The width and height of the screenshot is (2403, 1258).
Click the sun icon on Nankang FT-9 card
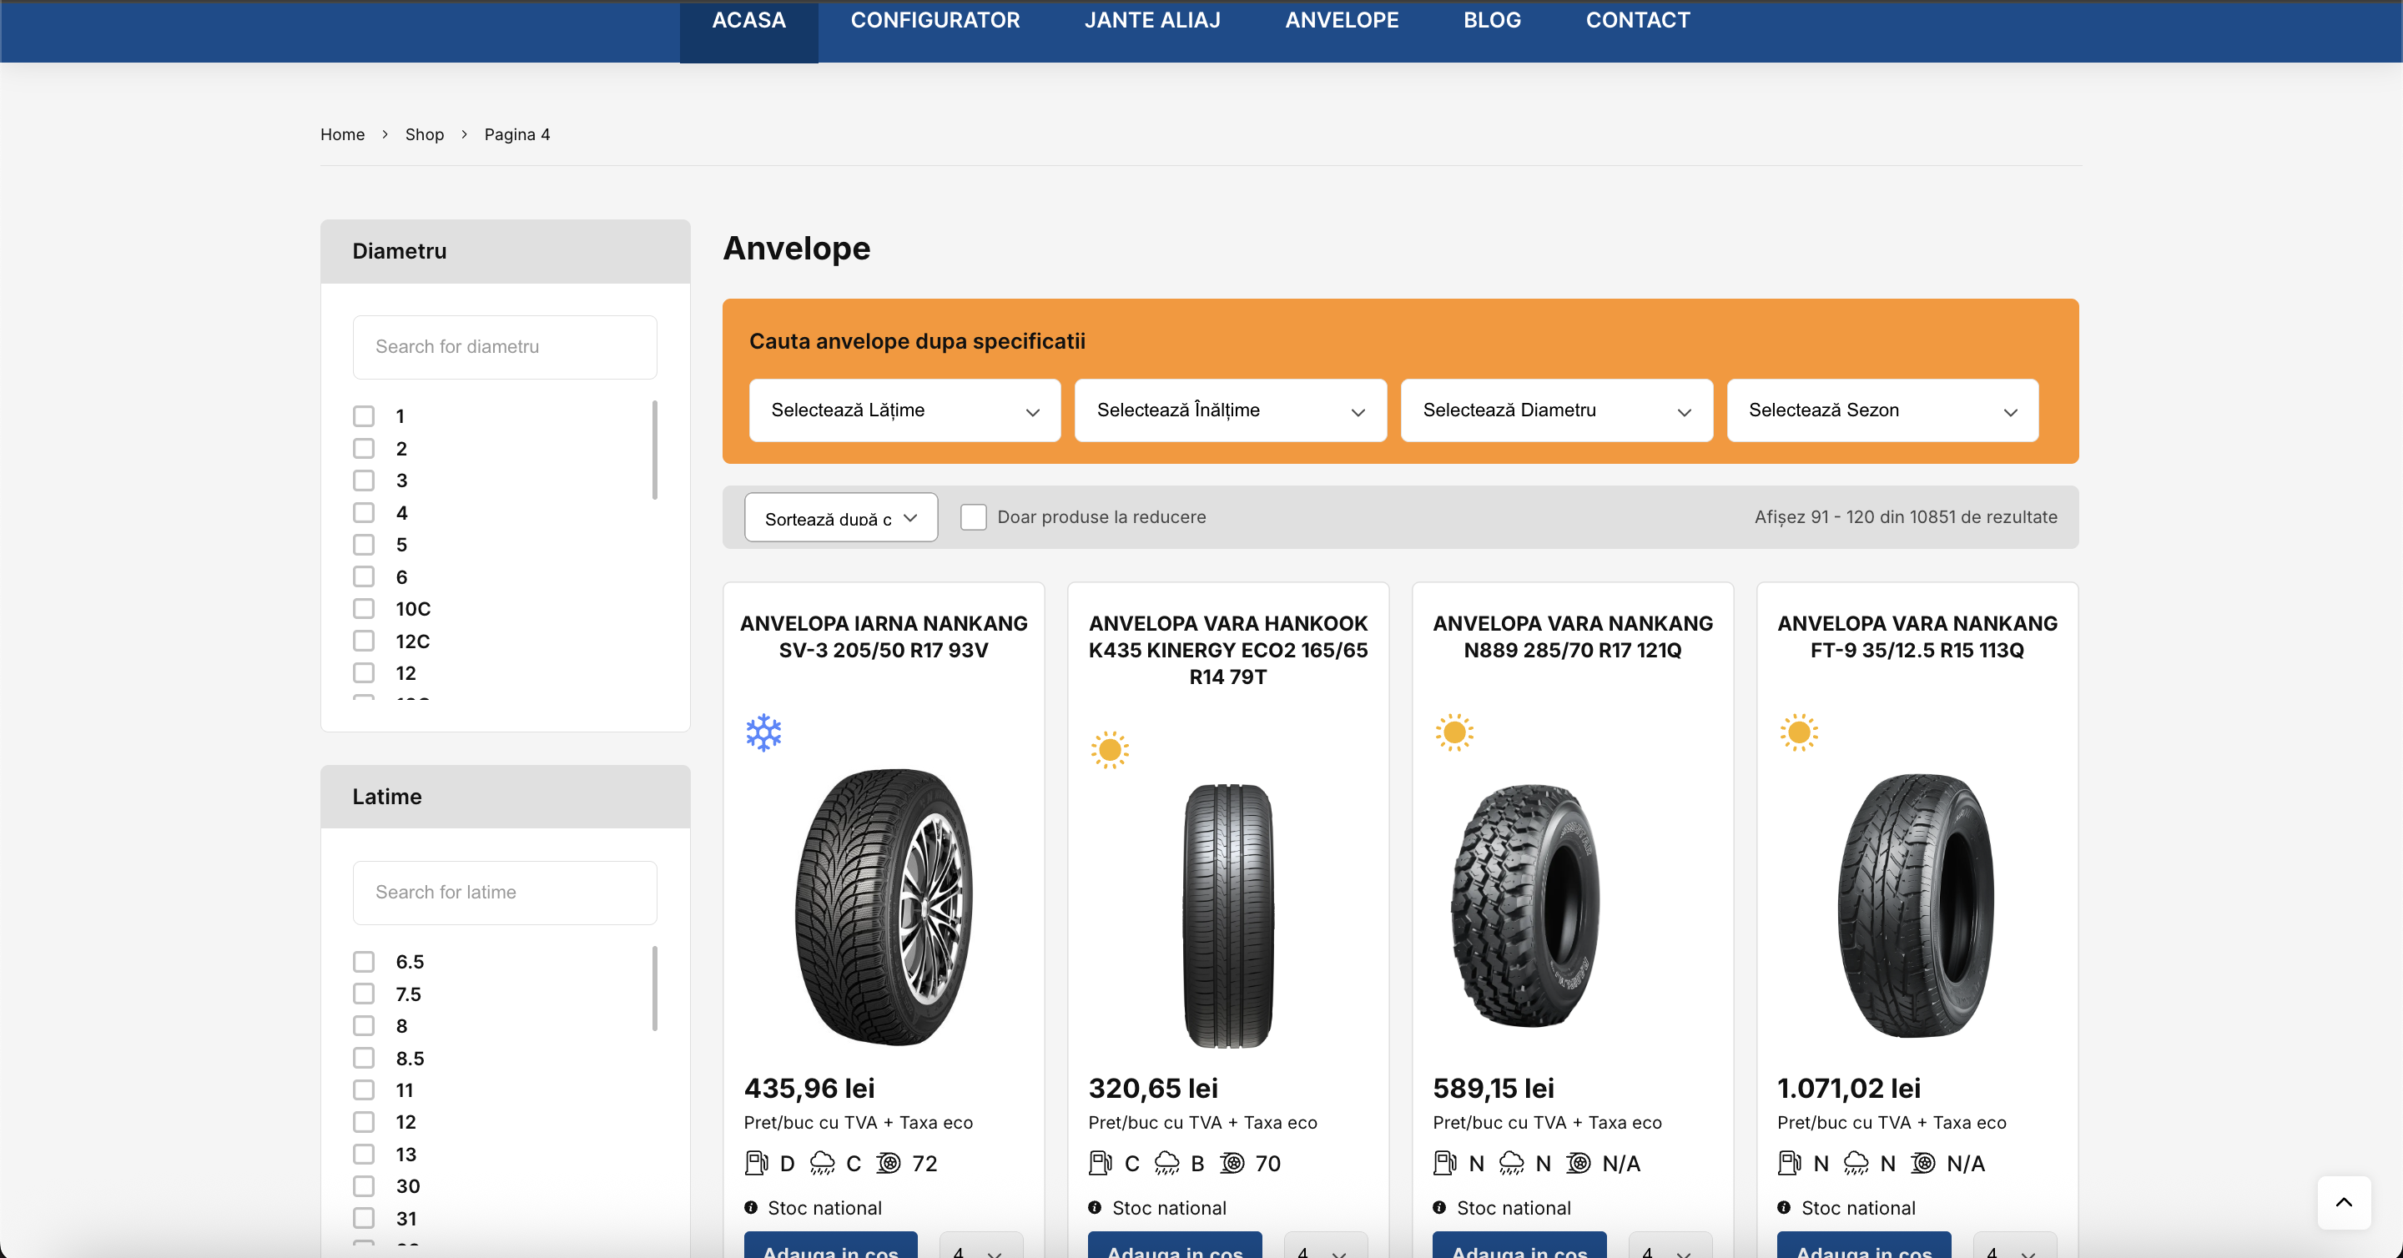pyautogui.click(x=1800, y=733)
